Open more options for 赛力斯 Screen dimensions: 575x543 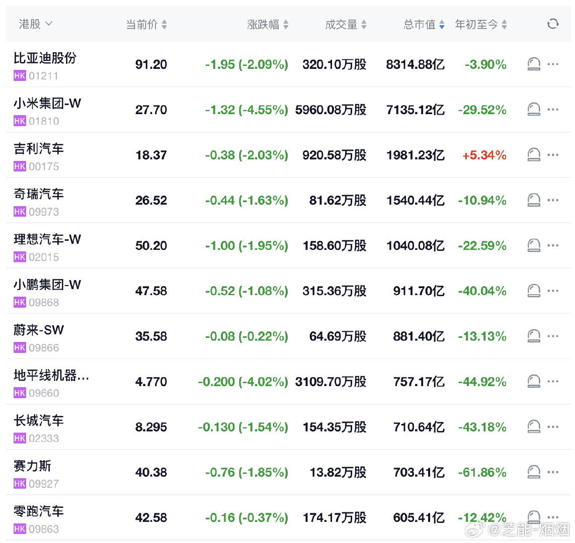[x=553, y=472]
